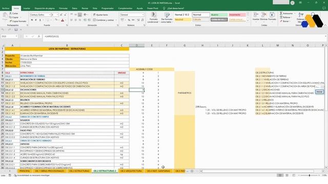
Task: Align text to middle icon
Action: pos(76,15)
